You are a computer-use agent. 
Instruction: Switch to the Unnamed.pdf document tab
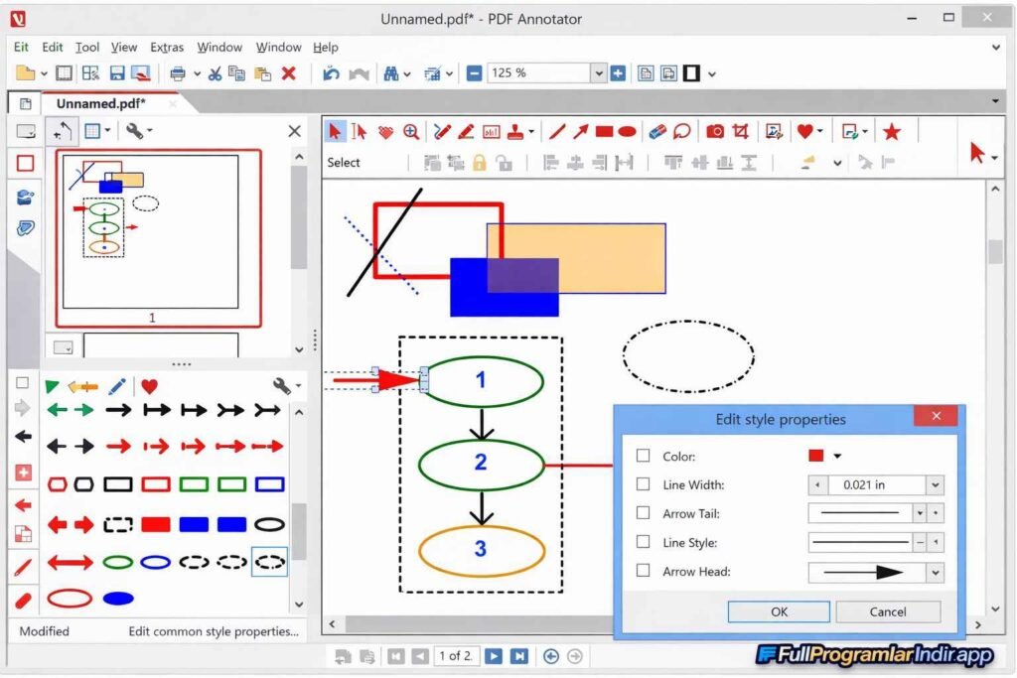coord(99,102)
